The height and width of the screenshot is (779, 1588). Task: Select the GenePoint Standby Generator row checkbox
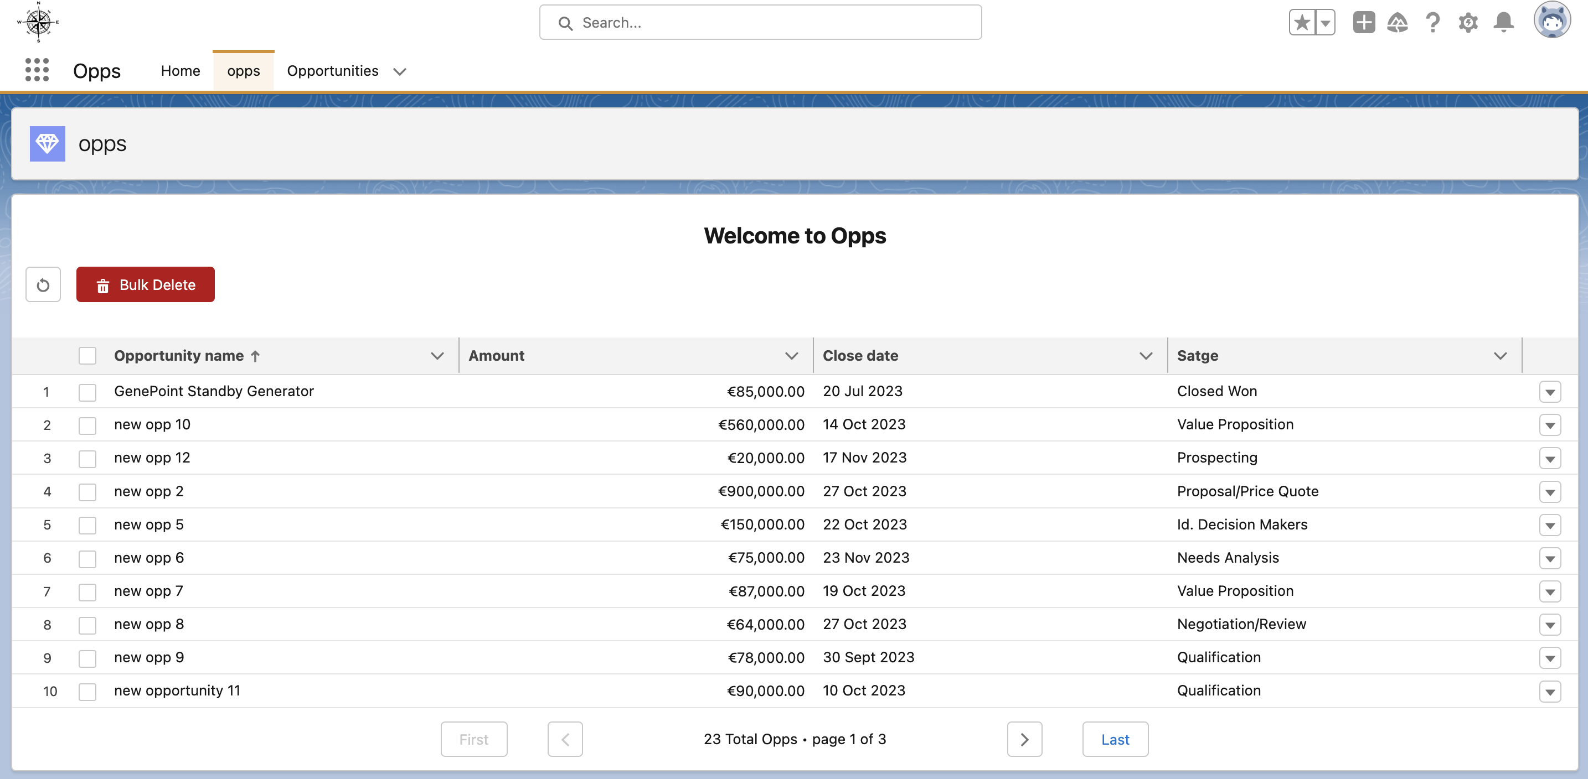[x=87, y=392]
